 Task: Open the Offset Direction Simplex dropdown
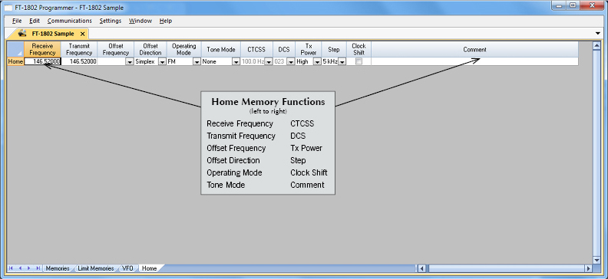pos(162,61)
